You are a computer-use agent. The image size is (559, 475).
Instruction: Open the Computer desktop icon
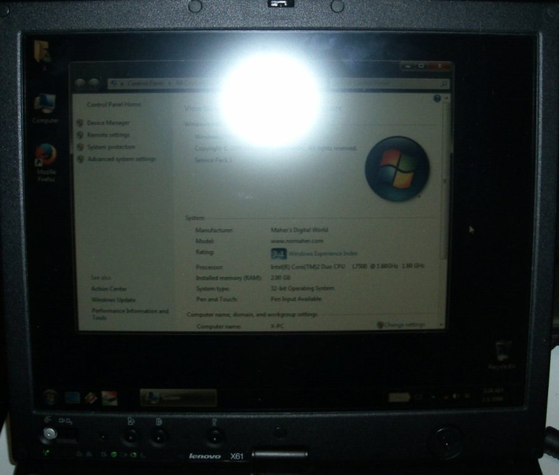coord(46,106)
